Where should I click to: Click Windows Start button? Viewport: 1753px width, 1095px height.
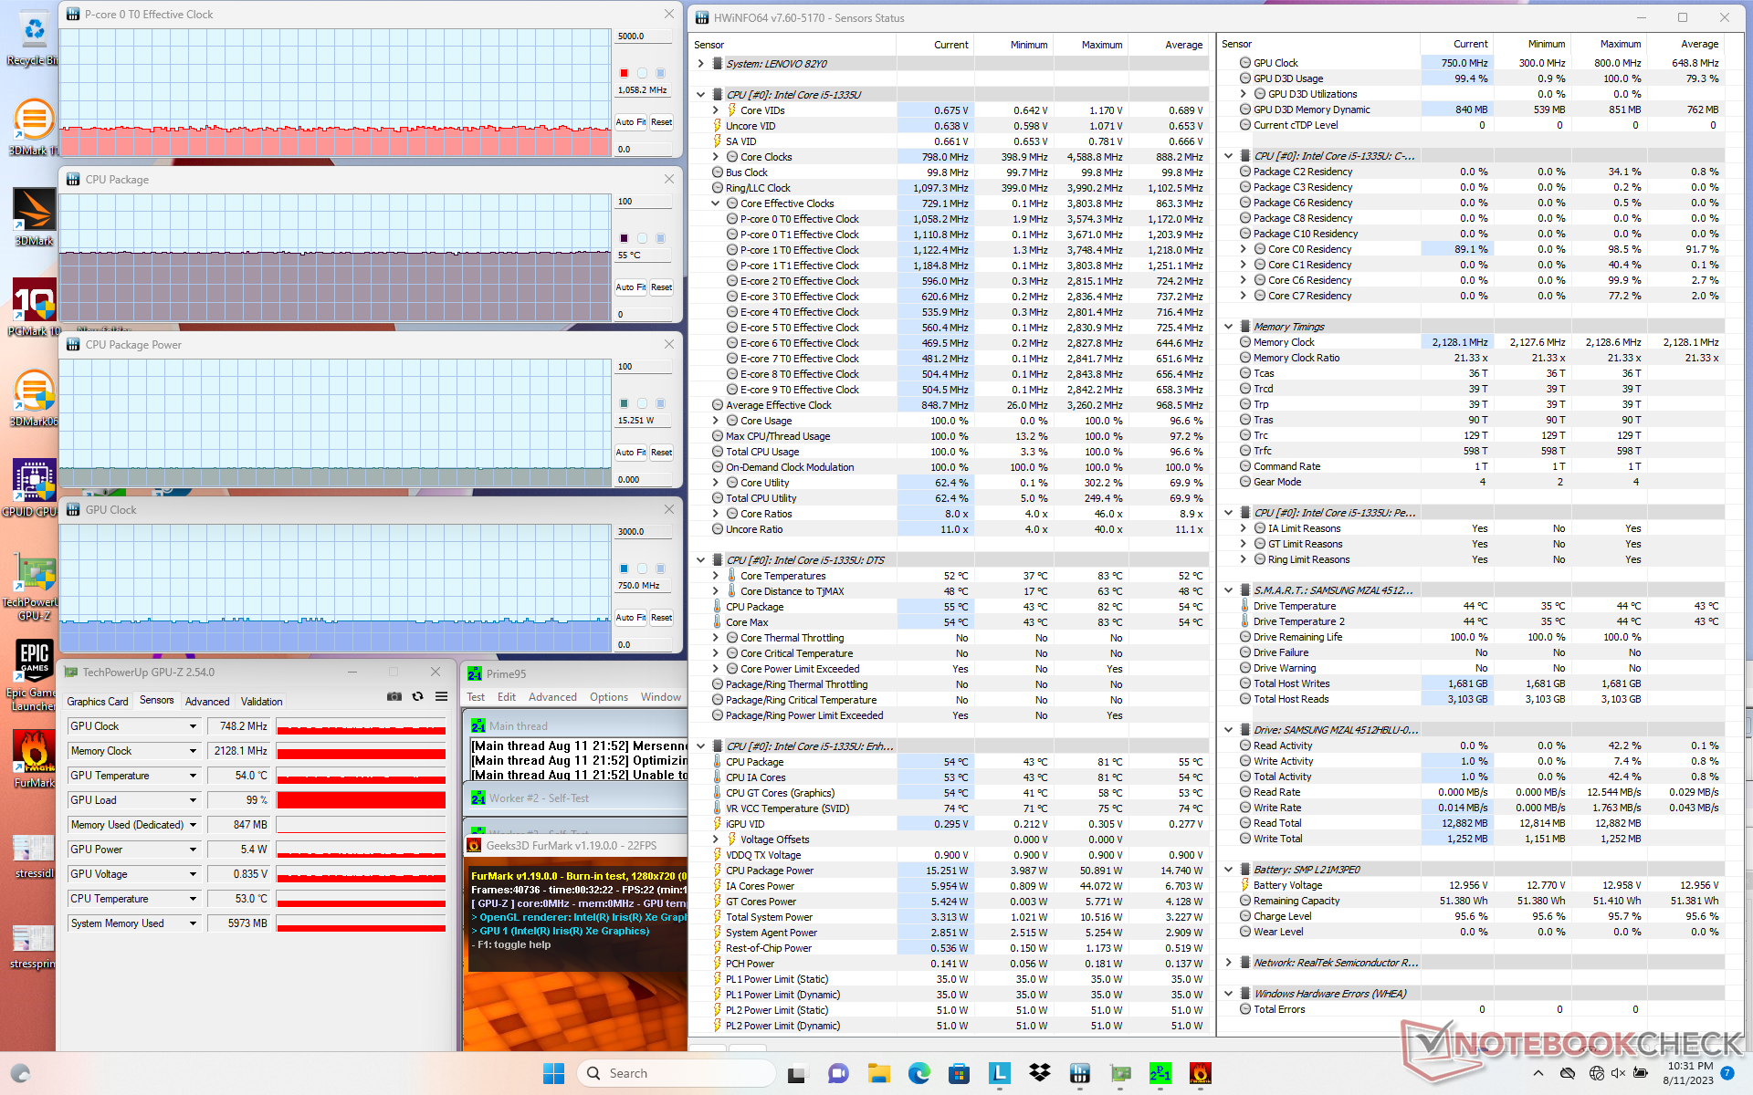(553, 1073)
